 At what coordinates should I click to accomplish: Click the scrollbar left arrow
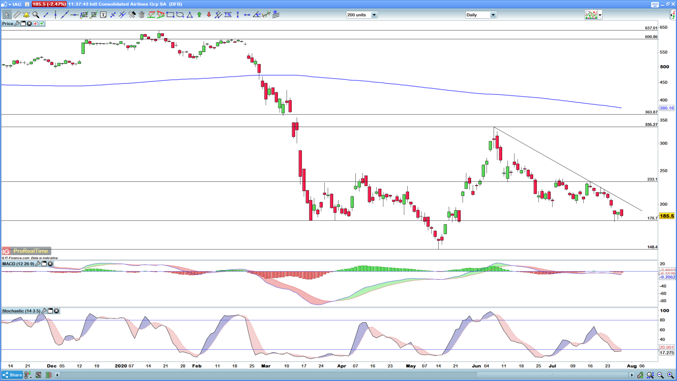tap(57, 375)
